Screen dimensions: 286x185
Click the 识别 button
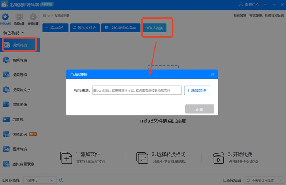pyautogui.click(x=199, y=109)
